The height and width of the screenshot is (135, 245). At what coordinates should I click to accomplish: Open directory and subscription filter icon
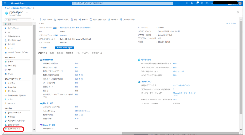[192, 3]
